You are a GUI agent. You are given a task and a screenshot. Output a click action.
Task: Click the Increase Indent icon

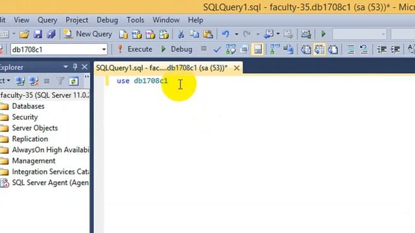click(395, 49)
